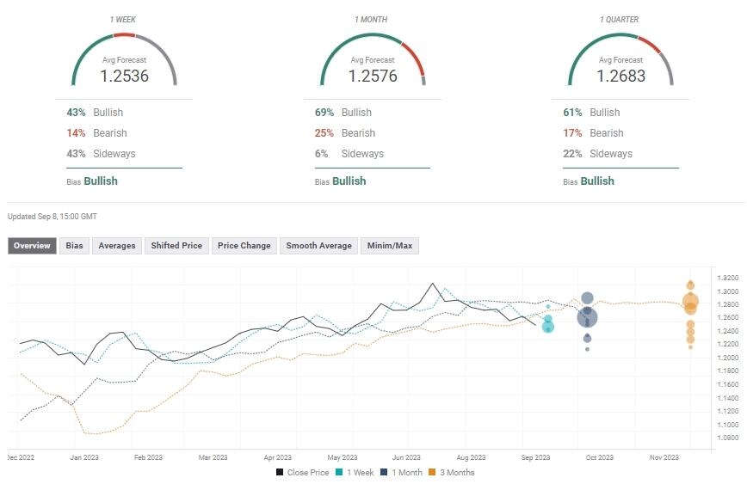The height and width of the screenshot is (484, 747).
Task: Click the 1.2683 quarterly forecast value
Action: 620,77
